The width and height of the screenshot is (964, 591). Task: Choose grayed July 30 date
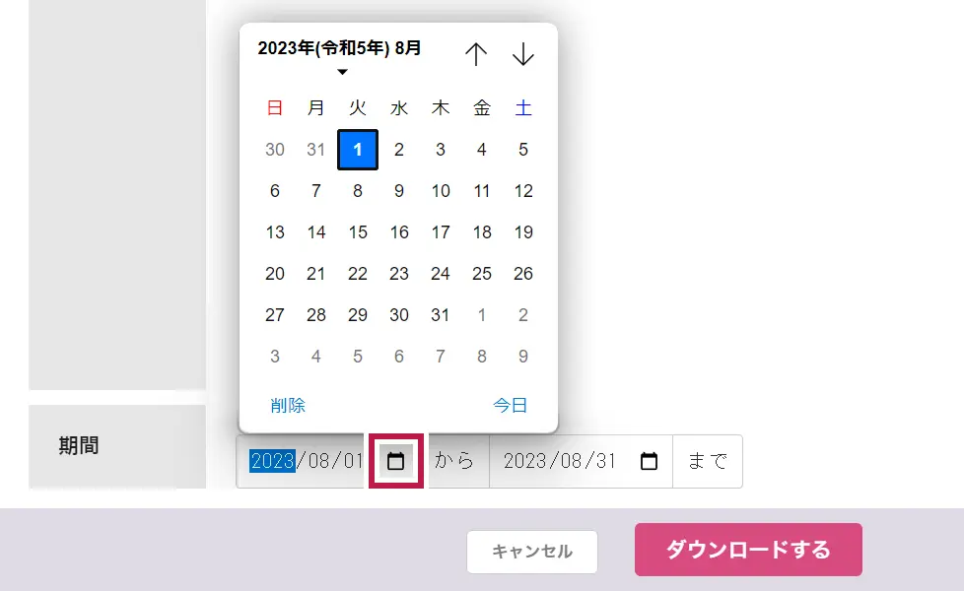[275, 150]
